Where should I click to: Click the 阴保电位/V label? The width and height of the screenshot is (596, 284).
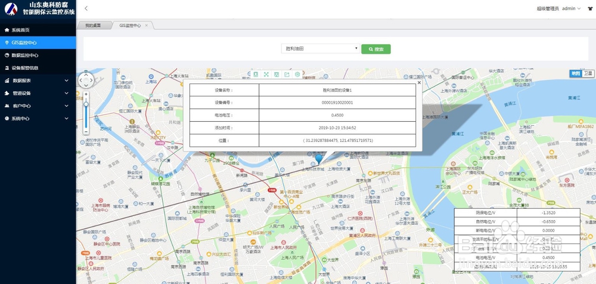tap(485, 212)
